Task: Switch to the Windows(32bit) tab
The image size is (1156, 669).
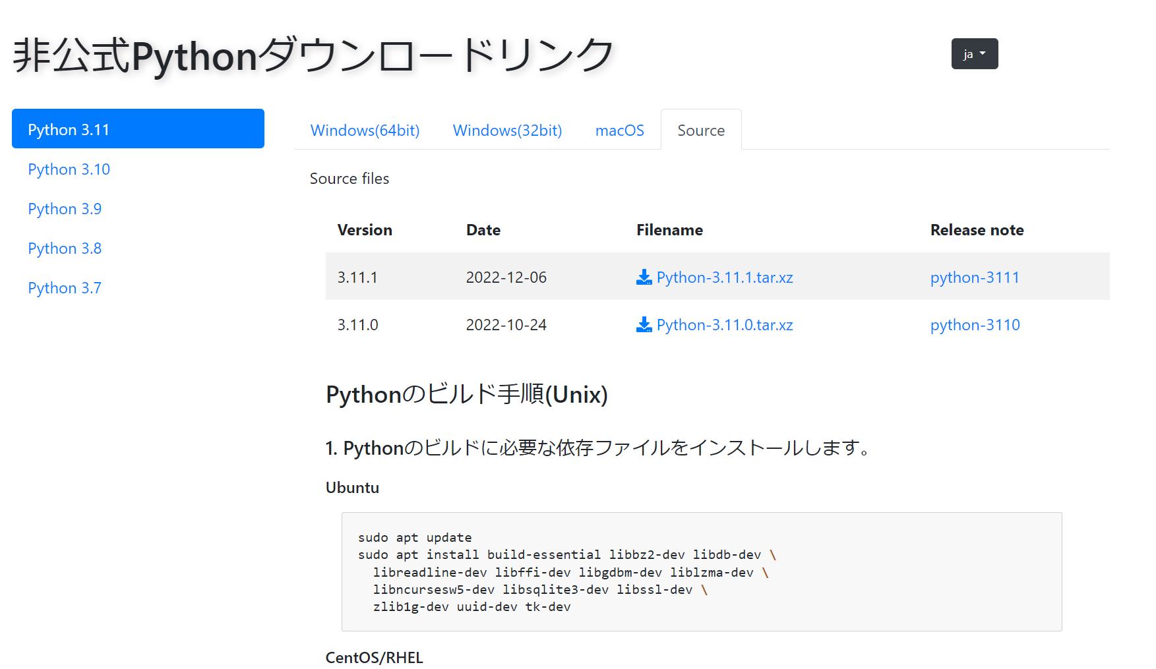Action: pyautogui.click(x=506, y=130)
